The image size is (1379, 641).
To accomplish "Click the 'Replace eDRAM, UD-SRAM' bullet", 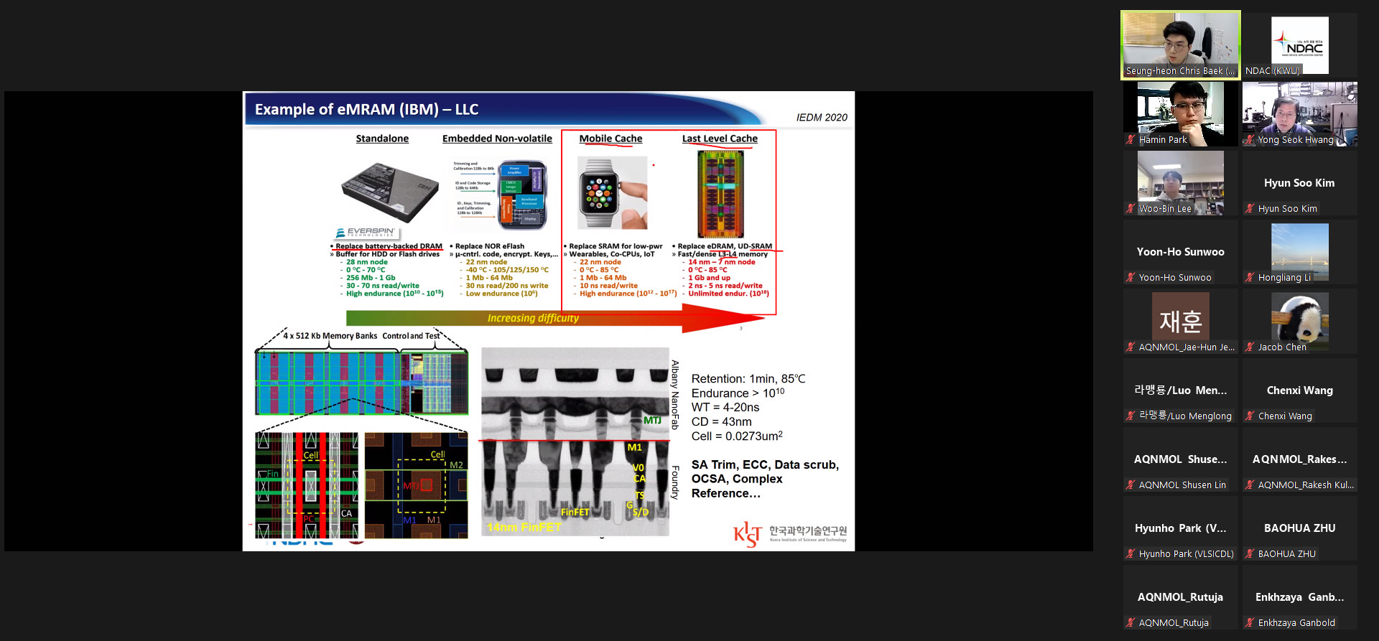I will [x=725, y=246].
